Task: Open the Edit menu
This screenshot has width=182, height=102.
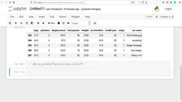Action: click(x=21, y=17)
